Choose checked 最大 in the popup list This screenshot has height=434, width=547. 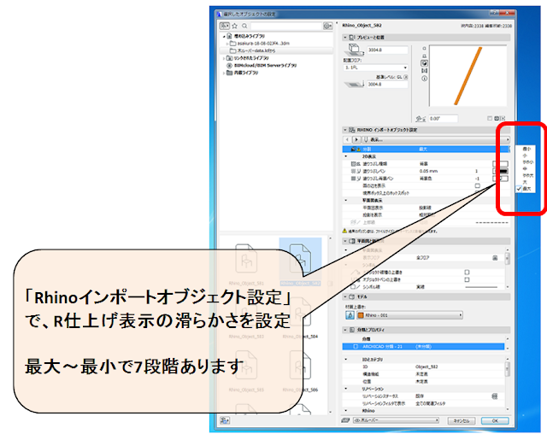[526, 189]
